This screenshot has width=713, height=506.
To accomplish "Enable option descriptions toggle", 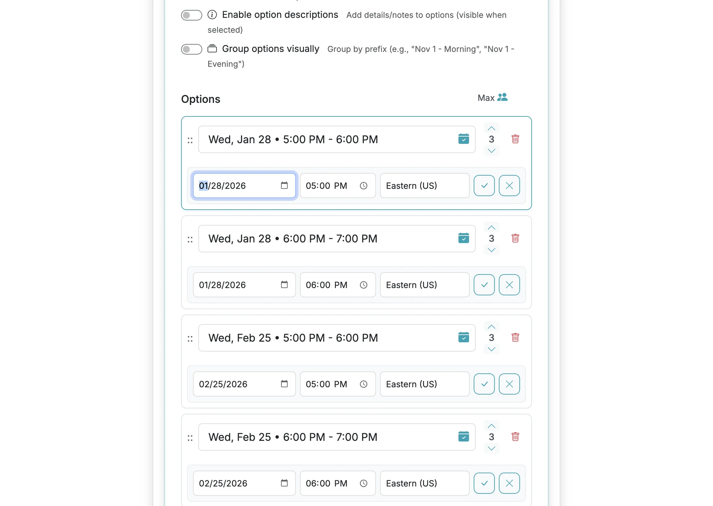I will (191, 15).
